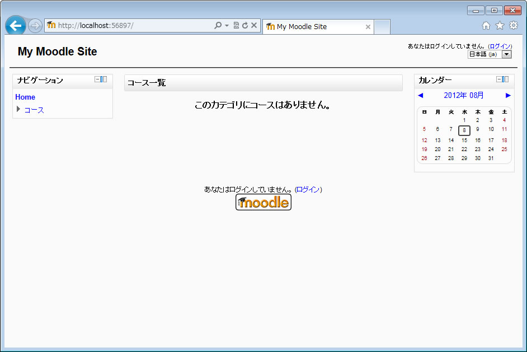This screenshot has height=352, width=527.
Task: Click the browser back arrow button
Action: click(15, 26)
